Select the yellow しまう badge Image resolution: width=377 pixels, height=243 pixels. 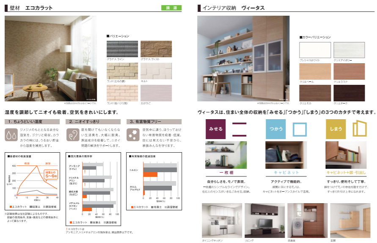pyautogui.click(x=336, y=129)
